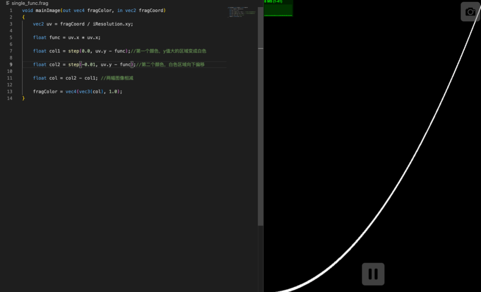This screenshot has width=481, height=292.
Task: Click the closing brace on line 14
Action: pyautogui.click(x=24, y=98)
